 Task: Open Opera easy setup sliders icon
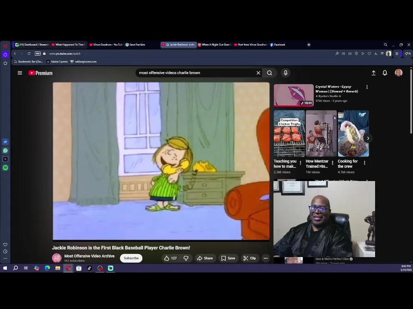pyautogui.click(x=382, y=54)
